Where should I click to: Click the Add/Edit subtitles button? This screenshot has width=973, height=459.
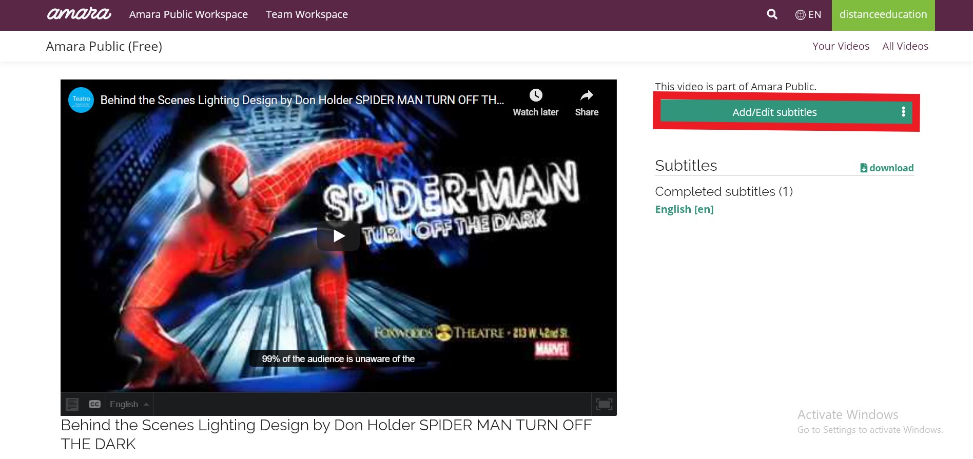(x=774, y=112)
